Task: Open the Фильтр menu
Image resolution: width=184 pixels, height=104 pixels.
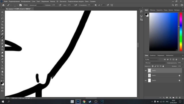Action: click(53, 1)
